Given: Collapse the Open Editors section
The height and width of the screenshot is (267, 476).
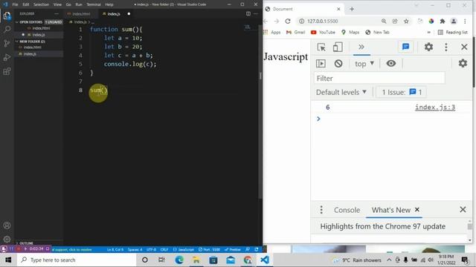Looking at the screenshot, I should [30, 22].
